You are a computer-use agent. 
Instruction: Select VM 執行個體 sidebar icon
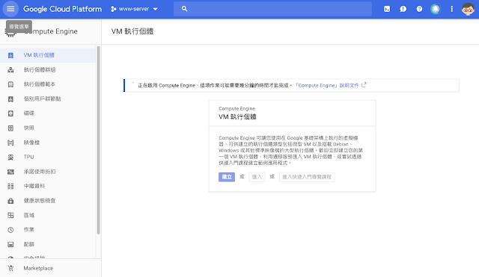(10, 55)
